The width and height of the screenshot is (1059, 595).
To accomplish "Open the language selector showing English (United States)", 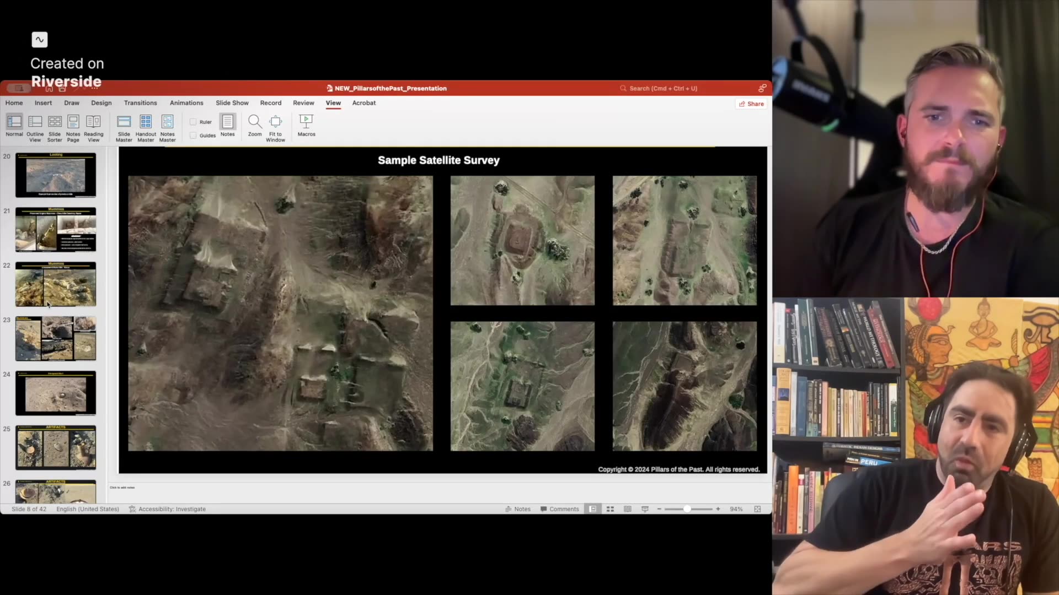I will 87,509.
